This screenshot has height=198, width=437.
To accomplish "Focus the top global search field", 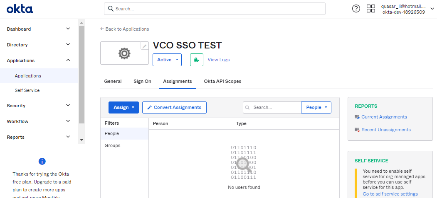I will pos(215,9).
